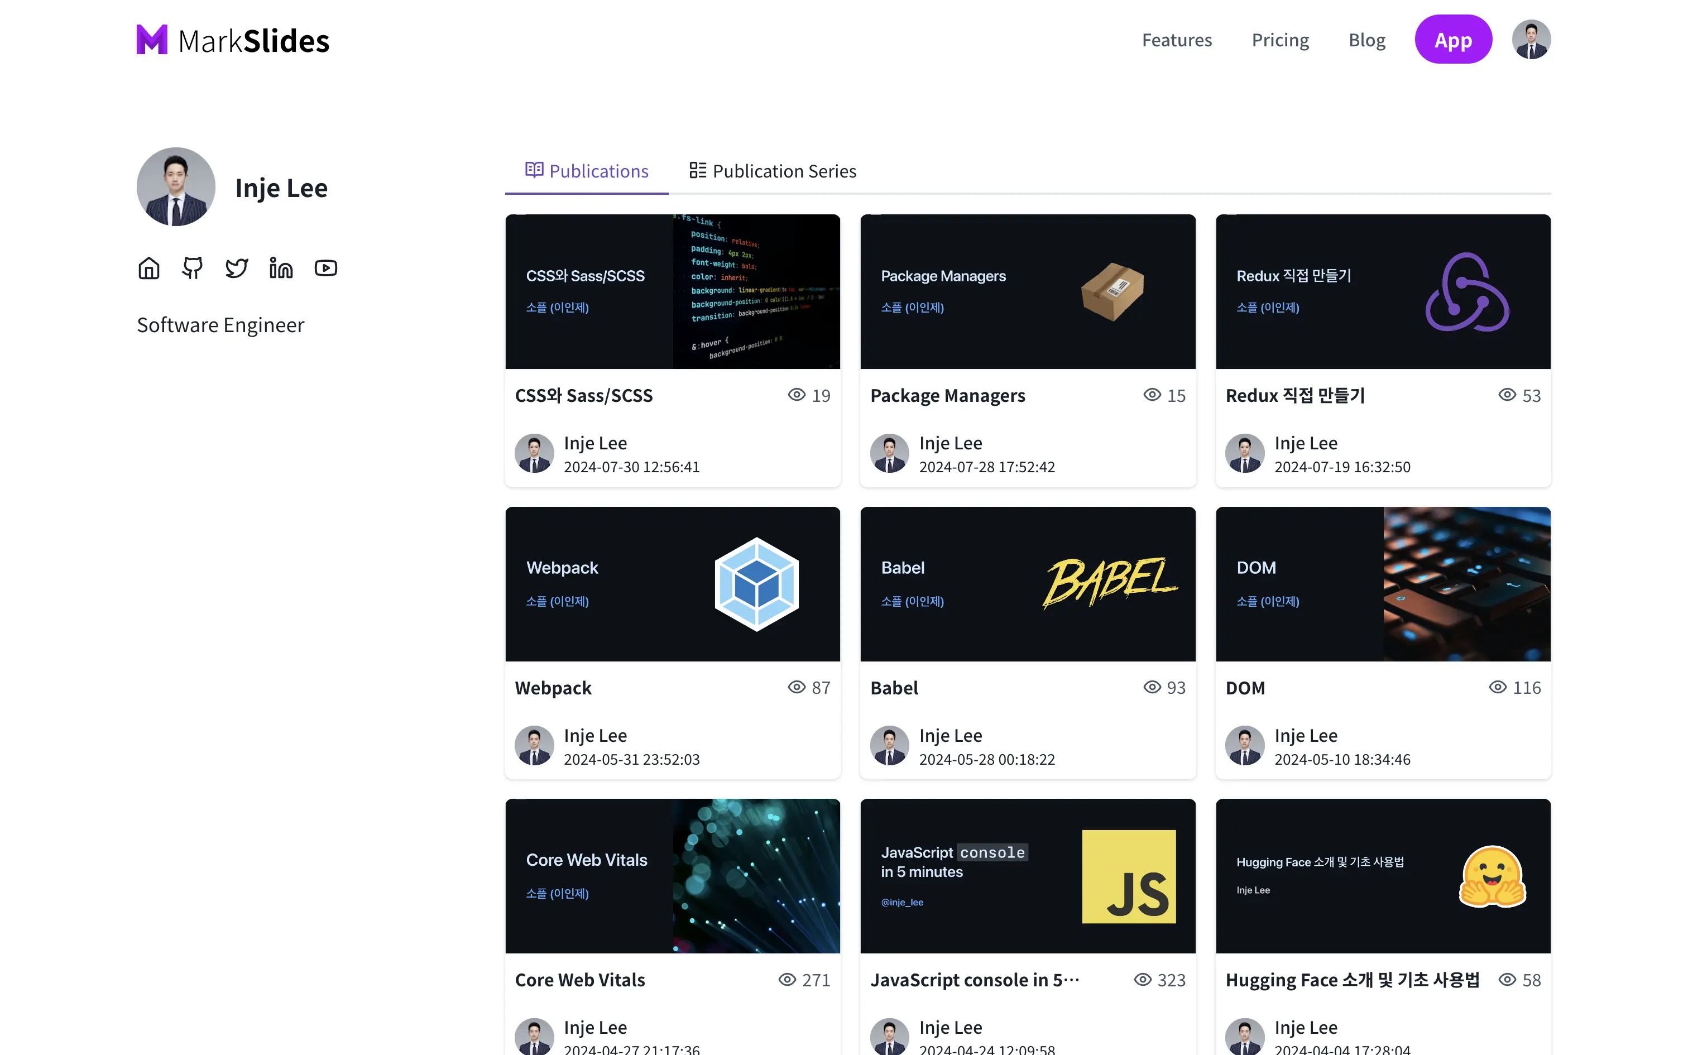1688x1055 pixels.
Task: Open the Hugging Face 소개 및 기초 사용법 title
Action: [x=1352, y=980]
